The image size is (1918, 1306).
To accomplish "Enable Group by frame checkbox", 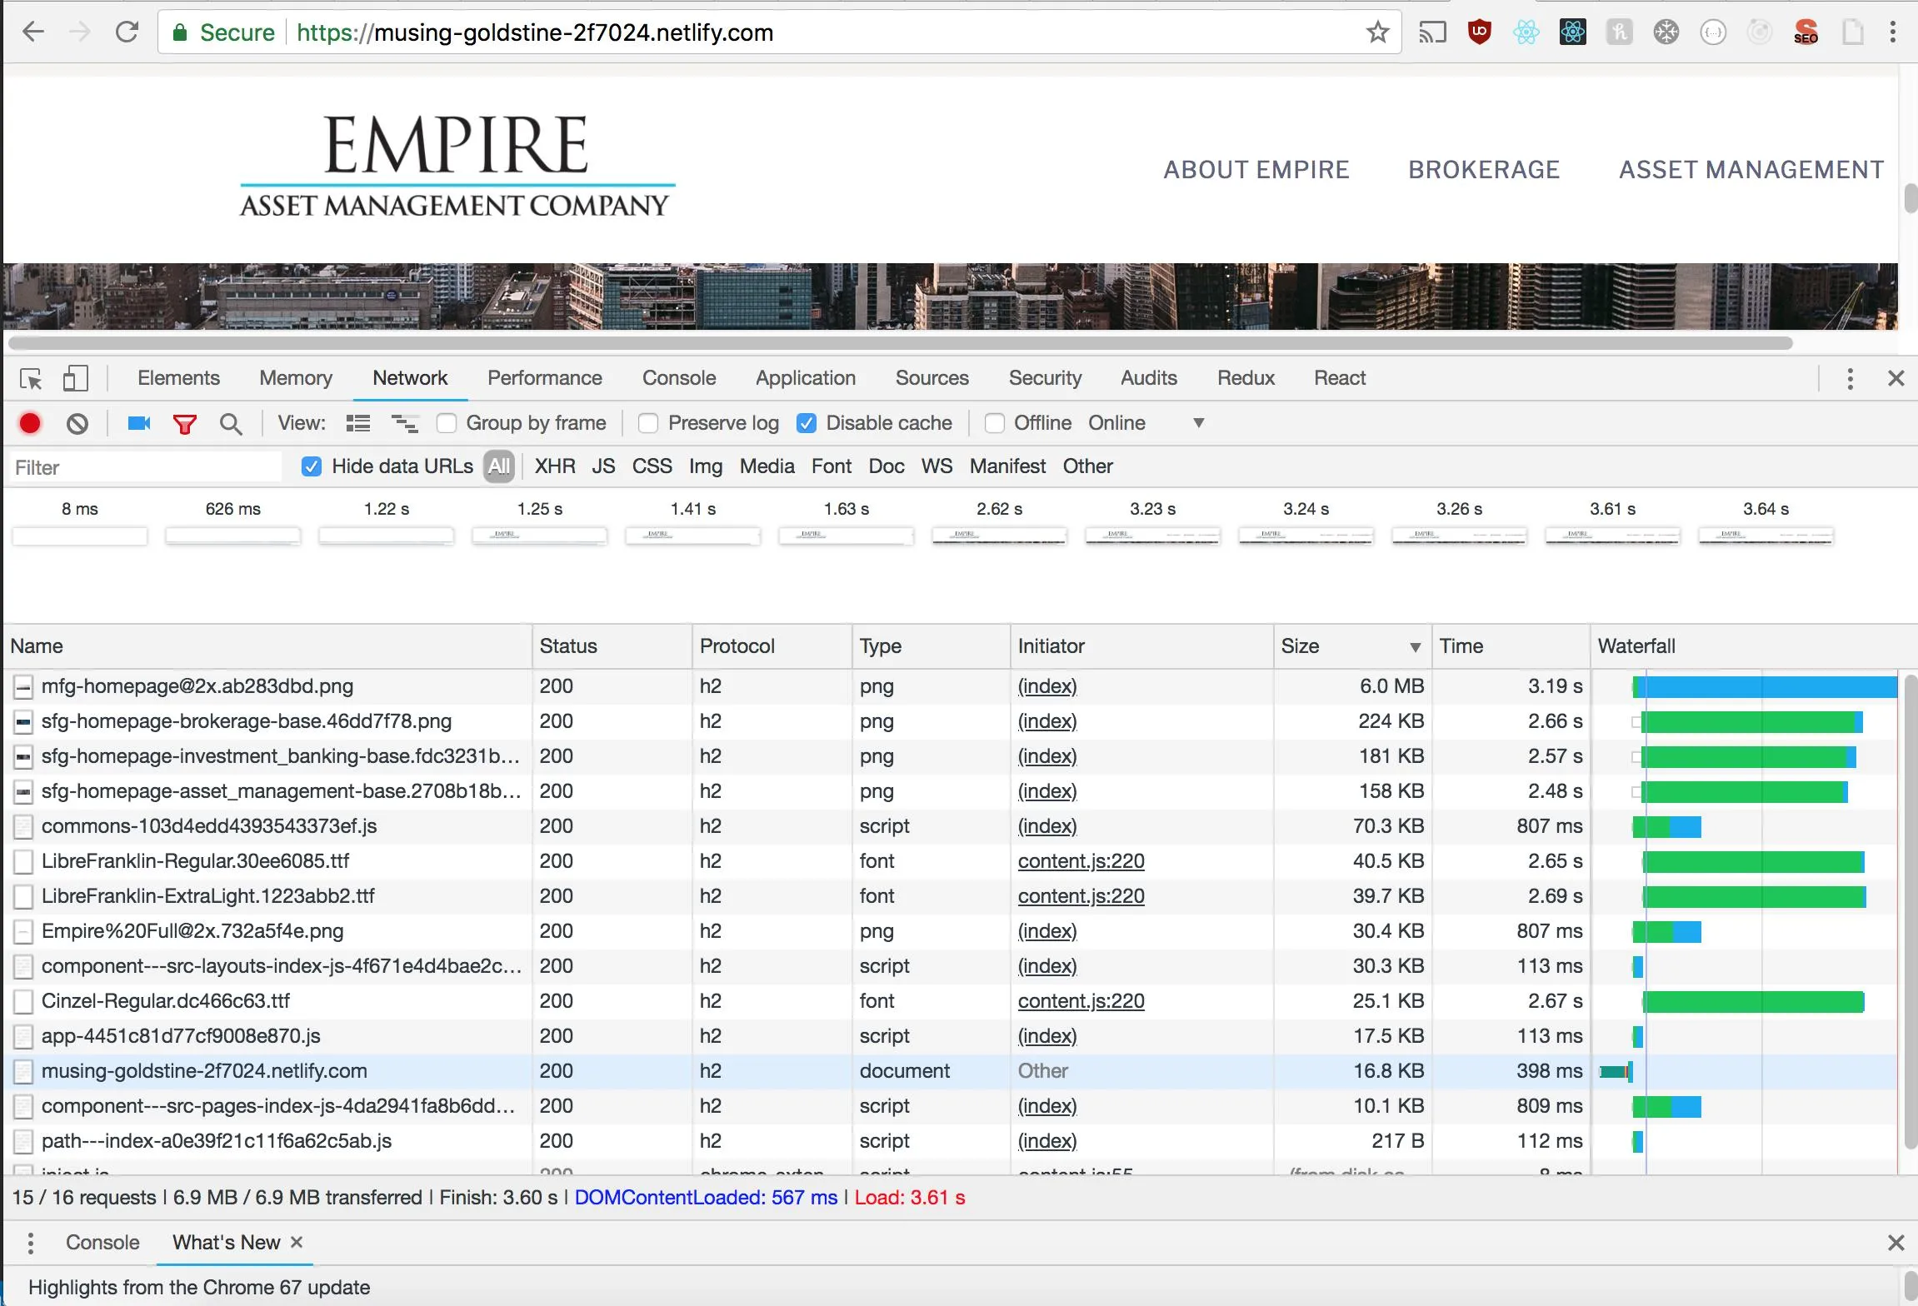I will point(447,423).
